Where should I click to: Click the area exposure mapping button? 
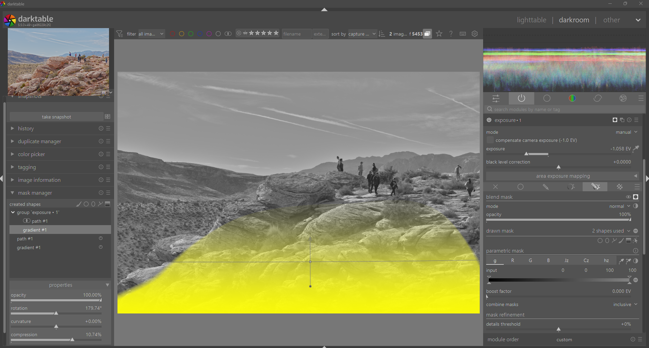pyautogui.click(x=562, y=176)
